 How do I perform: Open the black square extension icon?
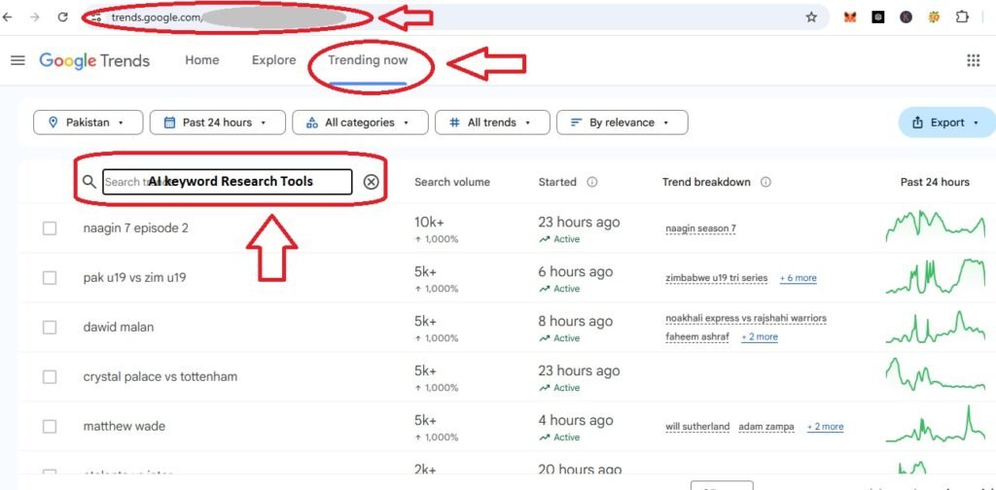click(878, 17)
